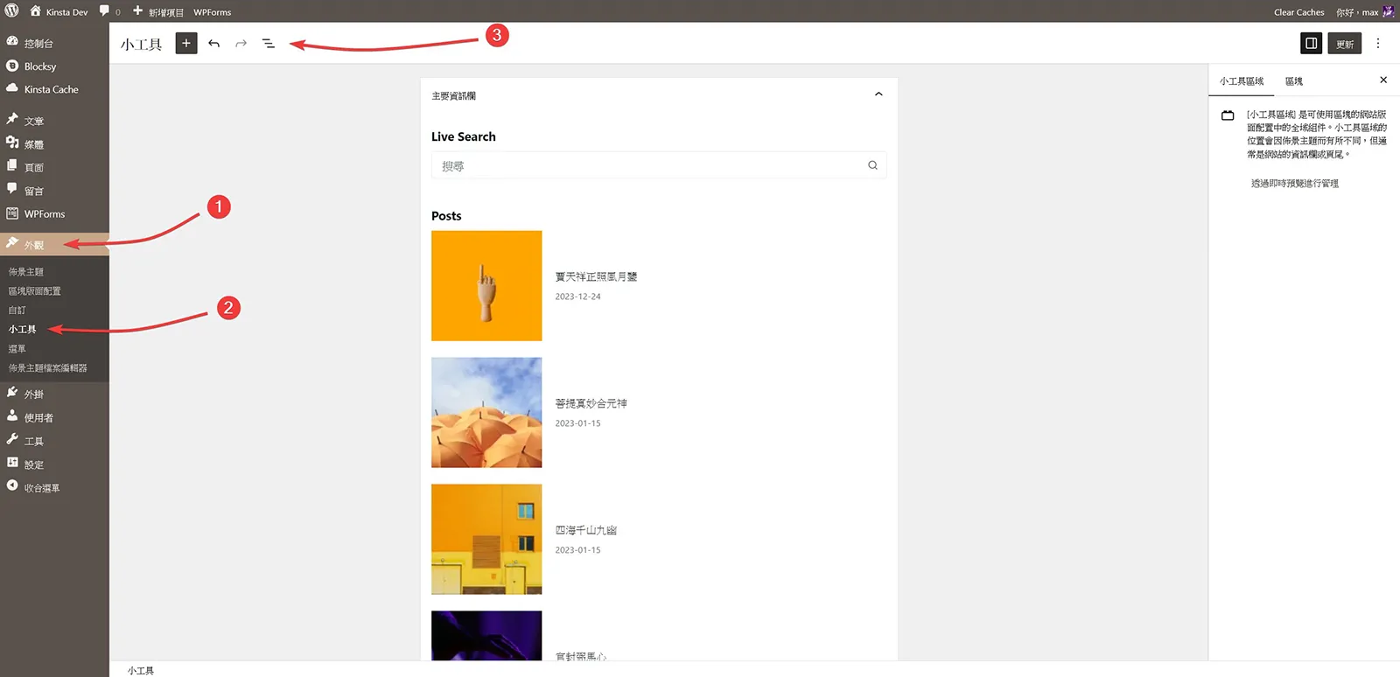Click the orange umbrellas thumbnail
The height and width of the screenshot is (677, 1400).
(x=486, y=412)
